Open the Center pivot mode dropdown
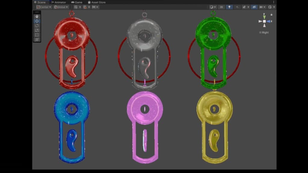 (x=44, y=7)
